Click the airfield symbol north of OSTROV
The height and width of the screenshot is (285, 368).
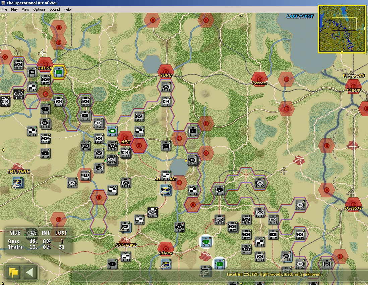(350, 193)
